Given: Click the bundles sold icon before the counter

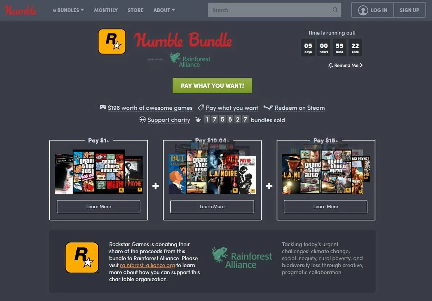Looking at the screenshot, I should (198, 119).
